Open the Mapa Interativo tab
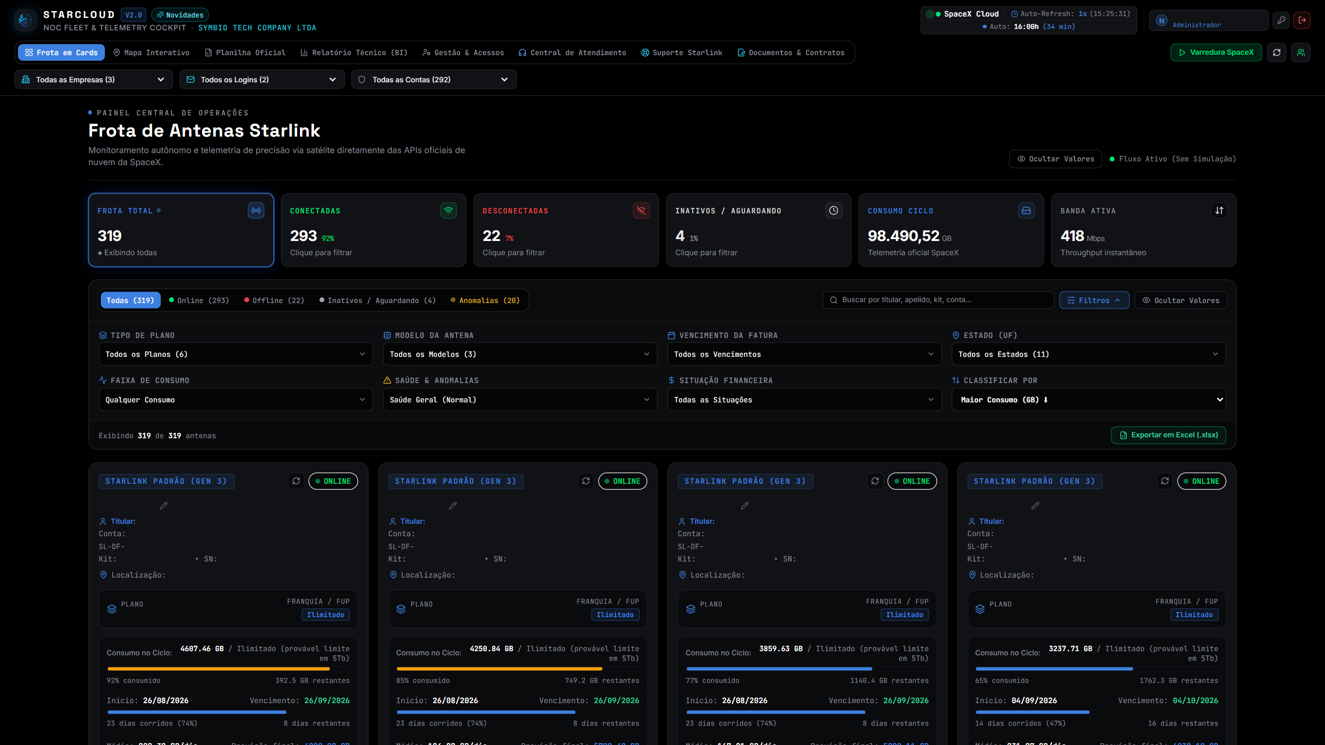This screenshot has height=745, width=1325. pos(151,52)
